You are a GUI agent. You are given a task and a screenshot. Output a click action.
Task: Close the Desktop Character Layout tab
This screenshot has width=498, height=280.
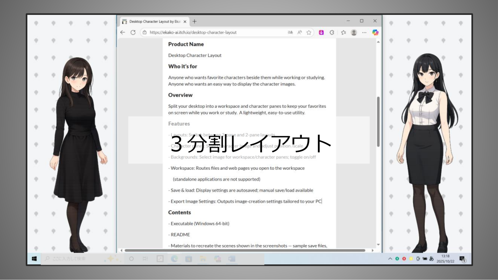pyautogui.click(x=185, y=22)
